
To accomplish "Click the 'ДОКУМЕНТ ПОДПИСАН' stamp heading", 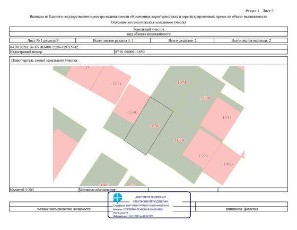I will pyautogui.click(x=151, y=197).
